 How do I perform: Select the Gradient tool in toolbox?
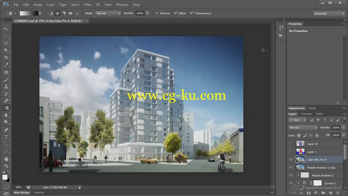6,108
